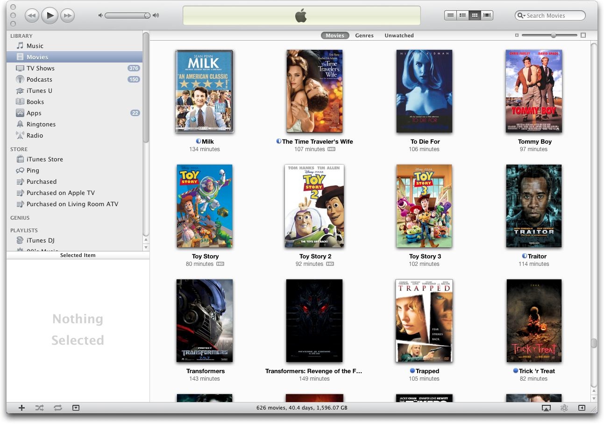Click the GENIUS section header

click(20, 218)
